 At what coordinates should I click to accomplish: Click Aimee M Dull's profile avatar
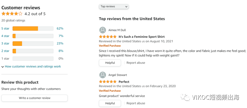click(103, 30)
